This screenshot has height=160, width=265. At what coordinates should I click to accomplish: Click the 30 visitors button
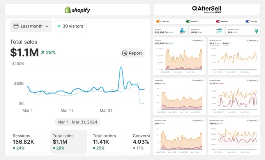pos(71,26)
